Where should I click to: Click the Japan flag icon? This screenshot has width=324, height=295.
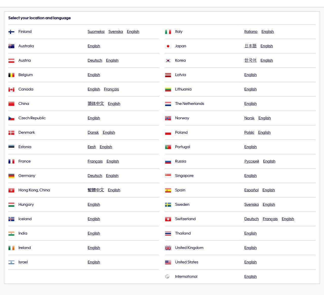[168, 46]
